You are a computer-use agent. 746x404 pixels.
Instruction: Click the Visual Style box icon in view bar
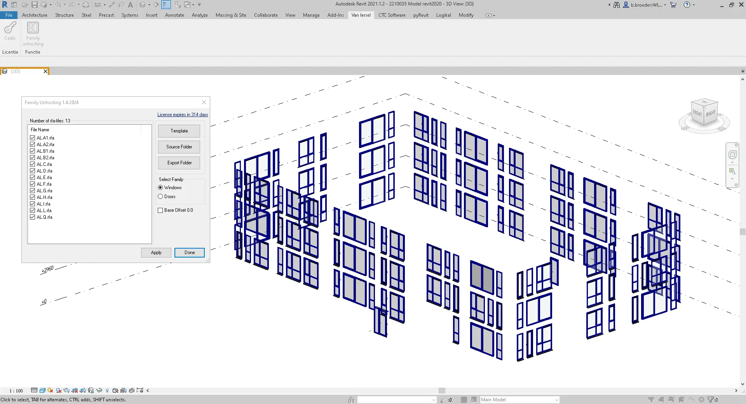click(42, 390)
